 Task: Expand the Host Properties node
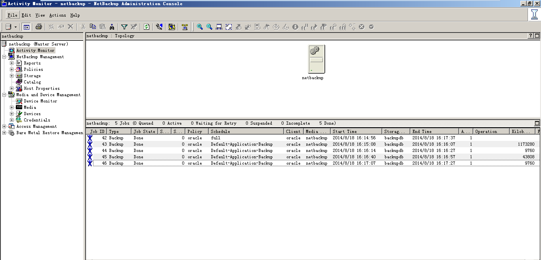click(12, 88)
